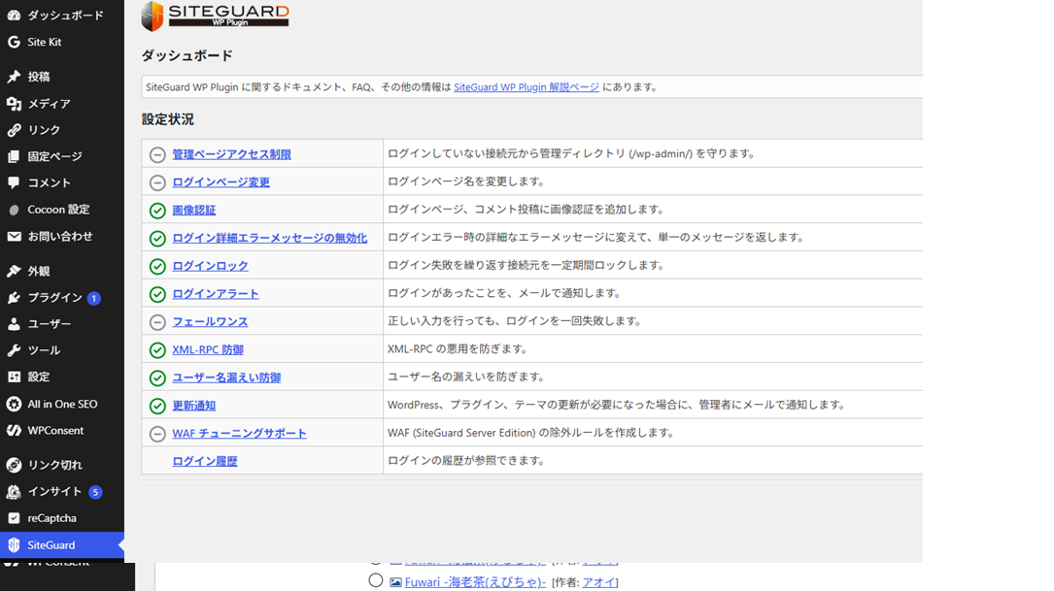Click the 設定状況 heading text
This screenshot has width=1054, height=591.
pyautogui.click(x=167, y=119)
